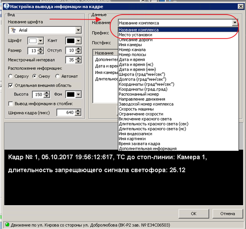Screen dimensions: 246x229
Task: Click the green status indicator icon
Action: click(x=7, y=225)
